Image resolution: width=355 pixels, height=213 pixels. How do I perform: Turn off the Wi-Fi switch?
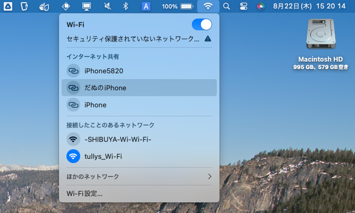point(202,24)
